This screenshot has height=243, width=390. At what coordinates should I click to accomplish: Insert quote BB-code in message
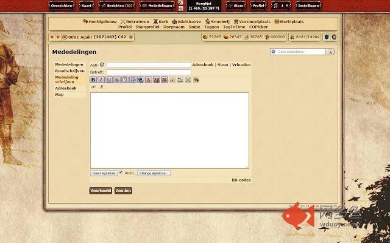tap(125, 80)
